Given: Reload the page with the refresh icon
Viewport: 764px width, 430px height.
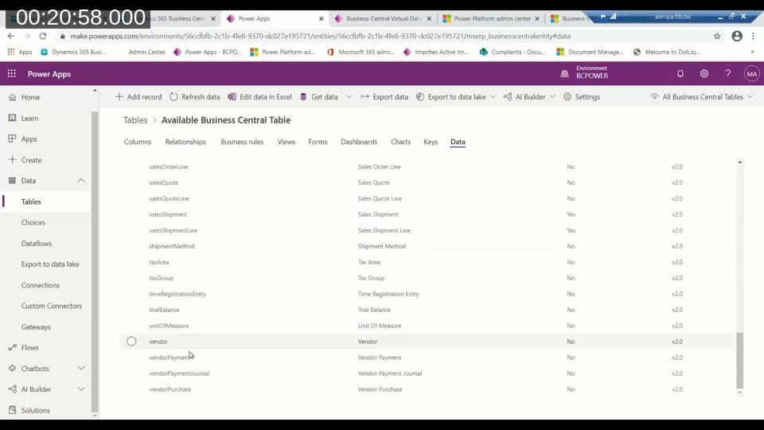Looking at the screenshot, I should (43, 36).
